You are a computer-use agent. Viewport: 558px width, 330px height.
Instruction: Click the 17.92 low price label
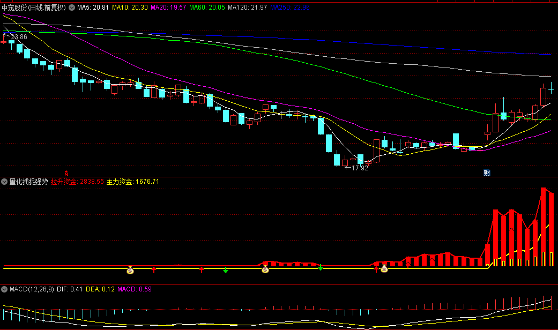(360, 168)
